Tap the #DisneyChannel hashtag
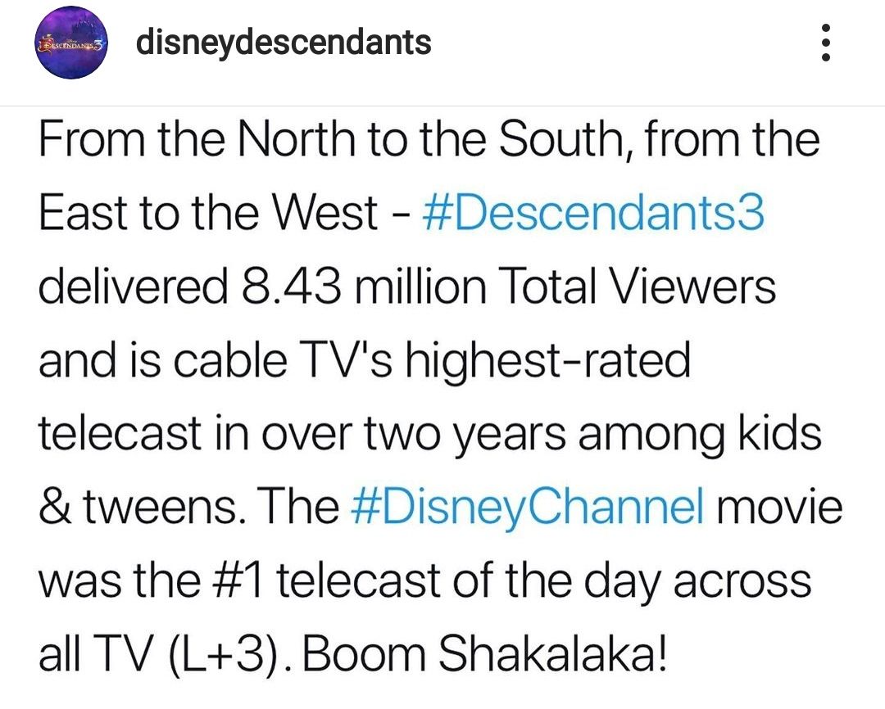 (x=527, y=507)
